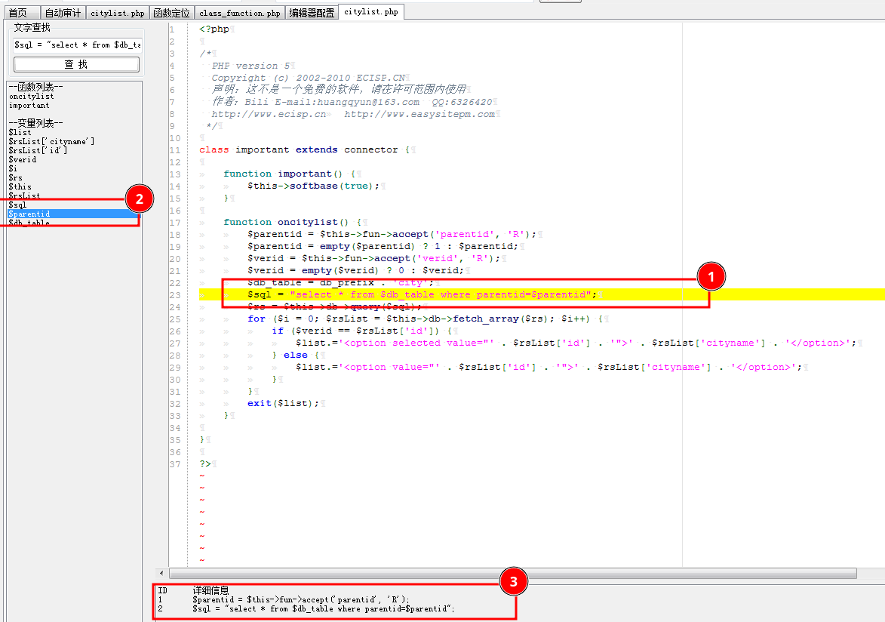The image size is (885, 622).
Task: Click the left arrow of the horizontal scrollbar
Action: tap(161, 573)
